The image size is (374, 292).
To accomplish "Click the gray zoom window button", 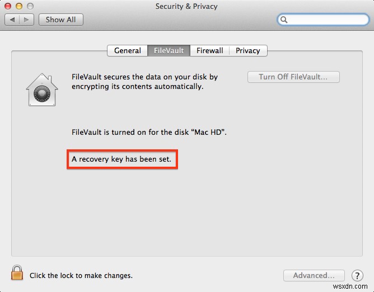I will pos(30,6).
